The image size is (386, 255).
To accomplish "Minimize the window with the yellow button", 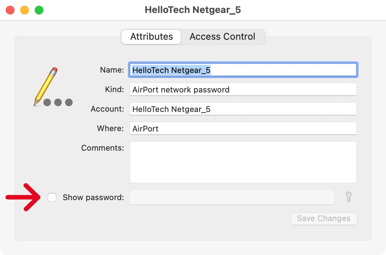I will (25, 10).
